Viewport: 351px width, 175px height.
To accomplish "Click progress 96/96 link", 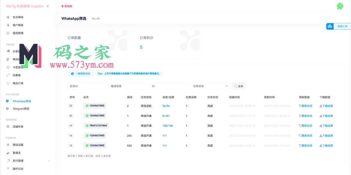I will 166,106.
